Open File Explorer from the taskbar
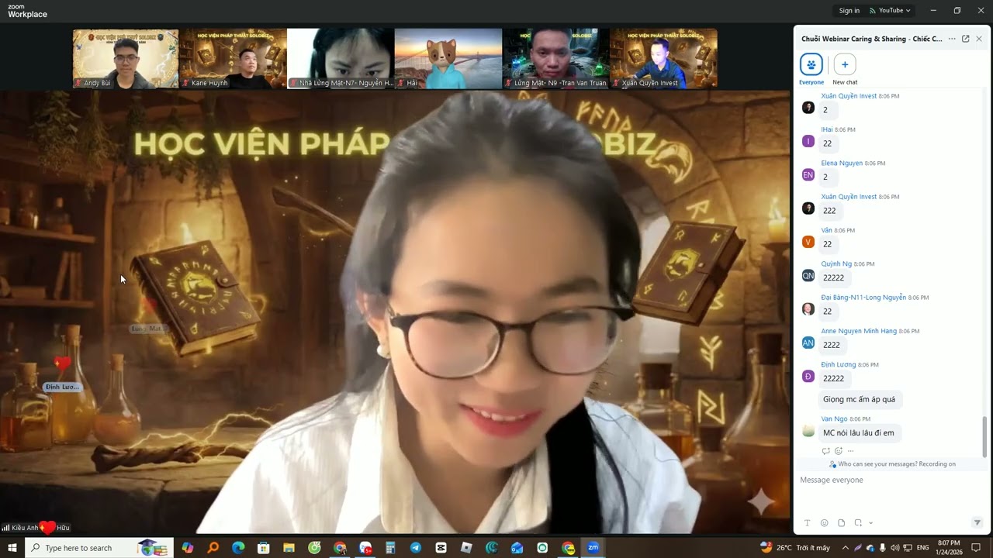Viewport: 993px width, 558px height. [289, 548]
